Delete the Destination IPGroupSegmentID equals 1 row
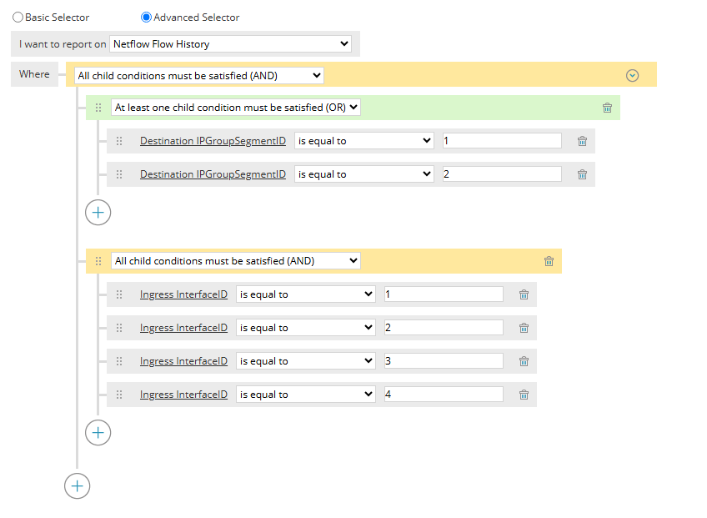Viewport: 707px width, 518px height. (x=582, y=141)
